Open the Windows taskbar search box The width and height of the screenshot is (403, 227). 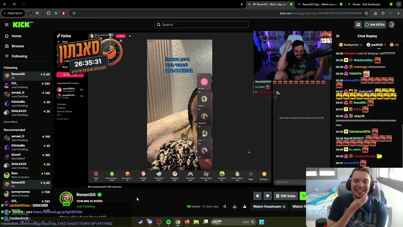pyautogui.click(x=233, y=222)
